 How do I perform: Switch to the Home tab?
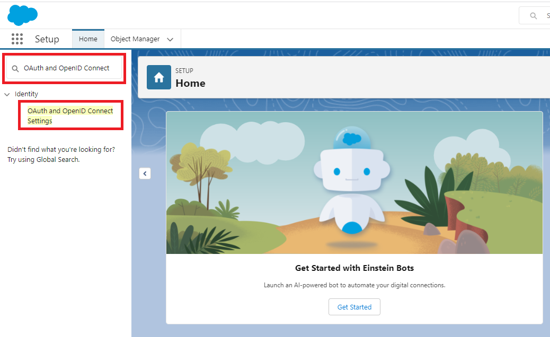tap(88, 39)
